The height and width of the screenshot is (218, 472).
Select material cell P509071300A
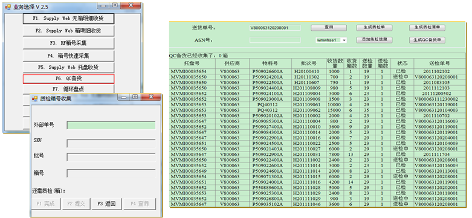pyautogui.click(x=268, y=176)
